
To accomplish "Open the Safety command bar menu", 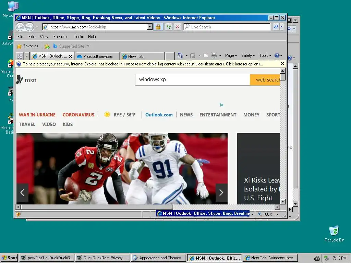I will click(248, 55).
